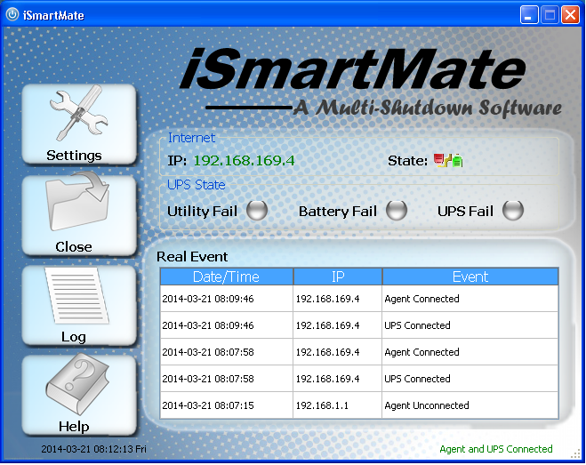Click the Real Event heading
The height and width of the screenshot is (465, 586).
[192, 257]
